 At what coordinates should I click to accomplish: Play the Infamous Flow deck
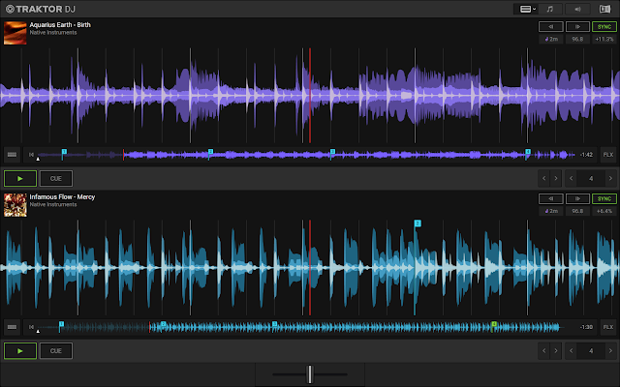click(20, 350)
